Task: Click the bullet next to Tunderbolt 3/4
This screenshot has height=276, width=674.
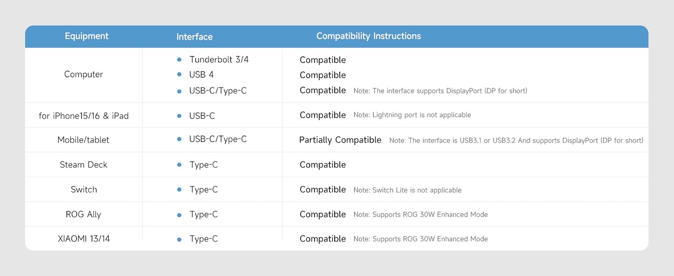Action: point(180,60)
